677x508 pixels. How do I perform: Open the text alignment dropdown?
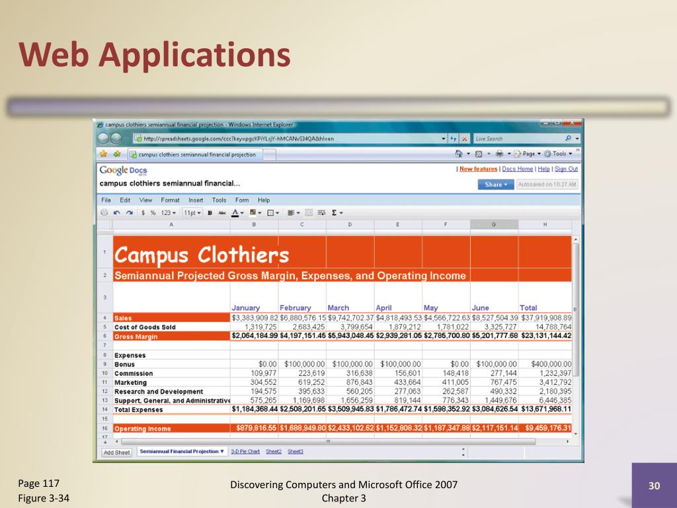294,213
